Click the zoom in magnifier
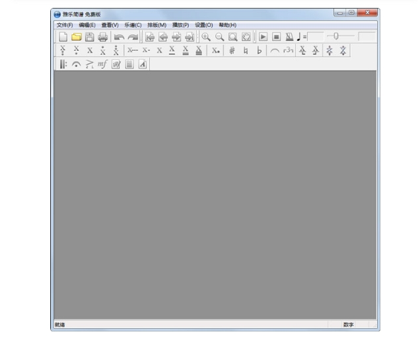Screen dimensions: 418x338 tap(206, 37)
